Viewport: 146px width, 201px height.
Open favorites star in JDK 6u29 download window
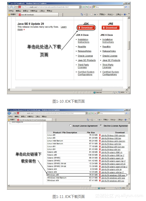click(x=9, y=120)
